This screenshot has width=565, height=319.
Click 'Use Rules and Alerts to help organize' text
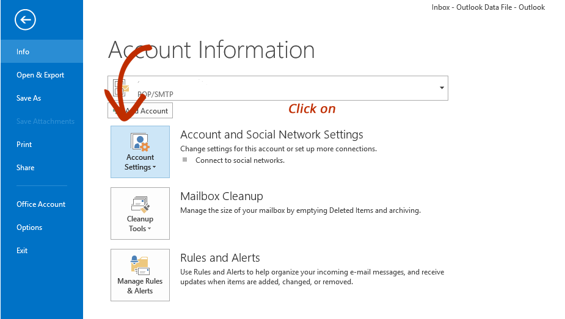(312, 277)
